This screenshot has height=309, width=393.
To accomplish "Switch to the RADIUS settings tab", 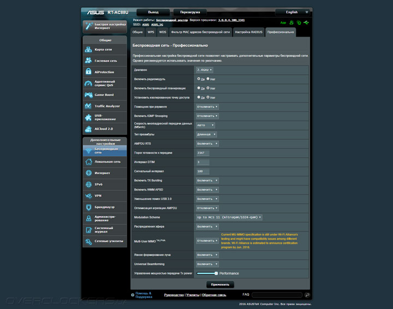I will tap(249, 32).
